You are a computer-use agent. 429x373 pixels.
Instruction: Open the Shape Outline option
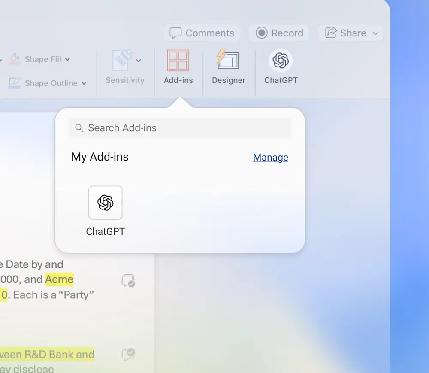[43, 83]
